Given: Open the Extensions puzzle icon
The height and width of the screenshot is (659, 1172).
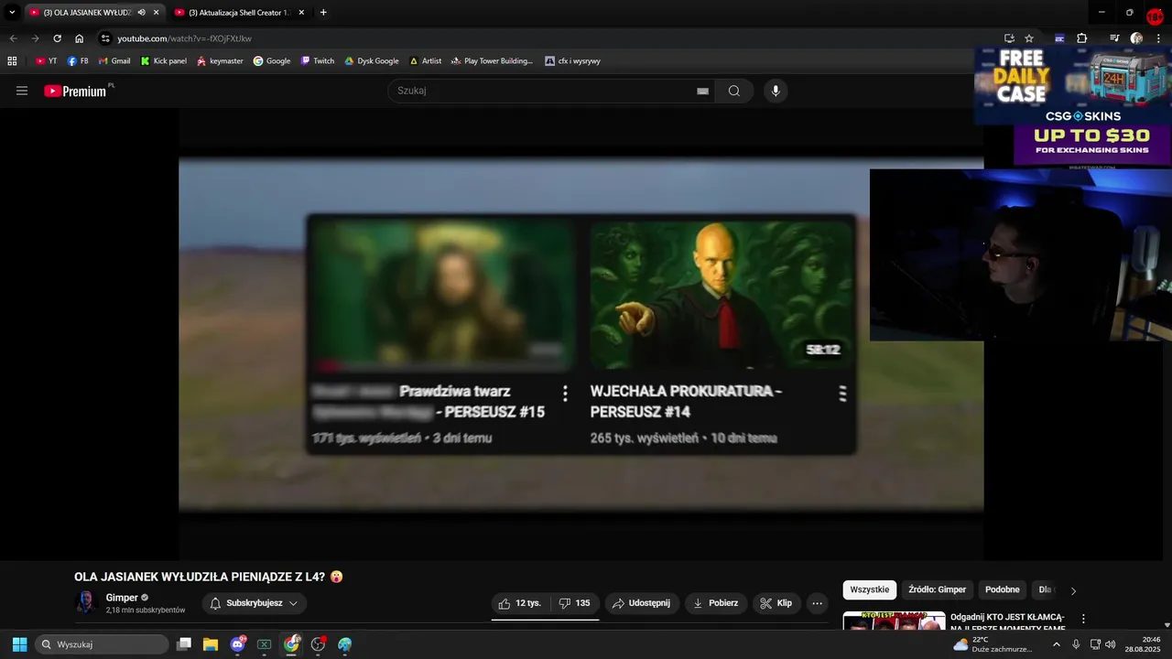Looking at the screenshot, I should point(1081,38).
